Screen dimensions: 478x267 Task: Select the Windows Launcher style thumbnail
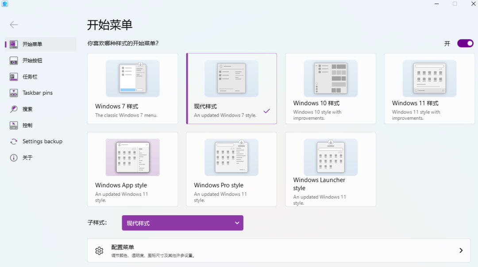point(331,157)
